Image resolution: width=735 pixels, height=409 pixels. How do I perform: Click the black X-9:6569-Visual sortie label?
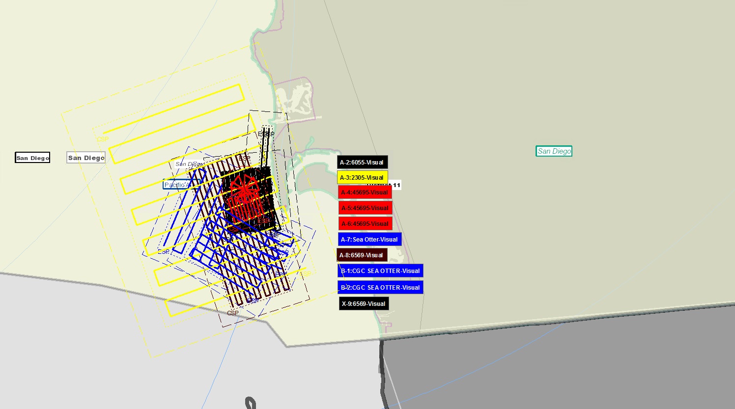(364, 303)
